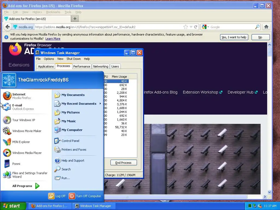280x210 pixels.
Task: Click Firefox vertical scrollbar down arrow
Action: pyautogui.click(x=269, y=192)
